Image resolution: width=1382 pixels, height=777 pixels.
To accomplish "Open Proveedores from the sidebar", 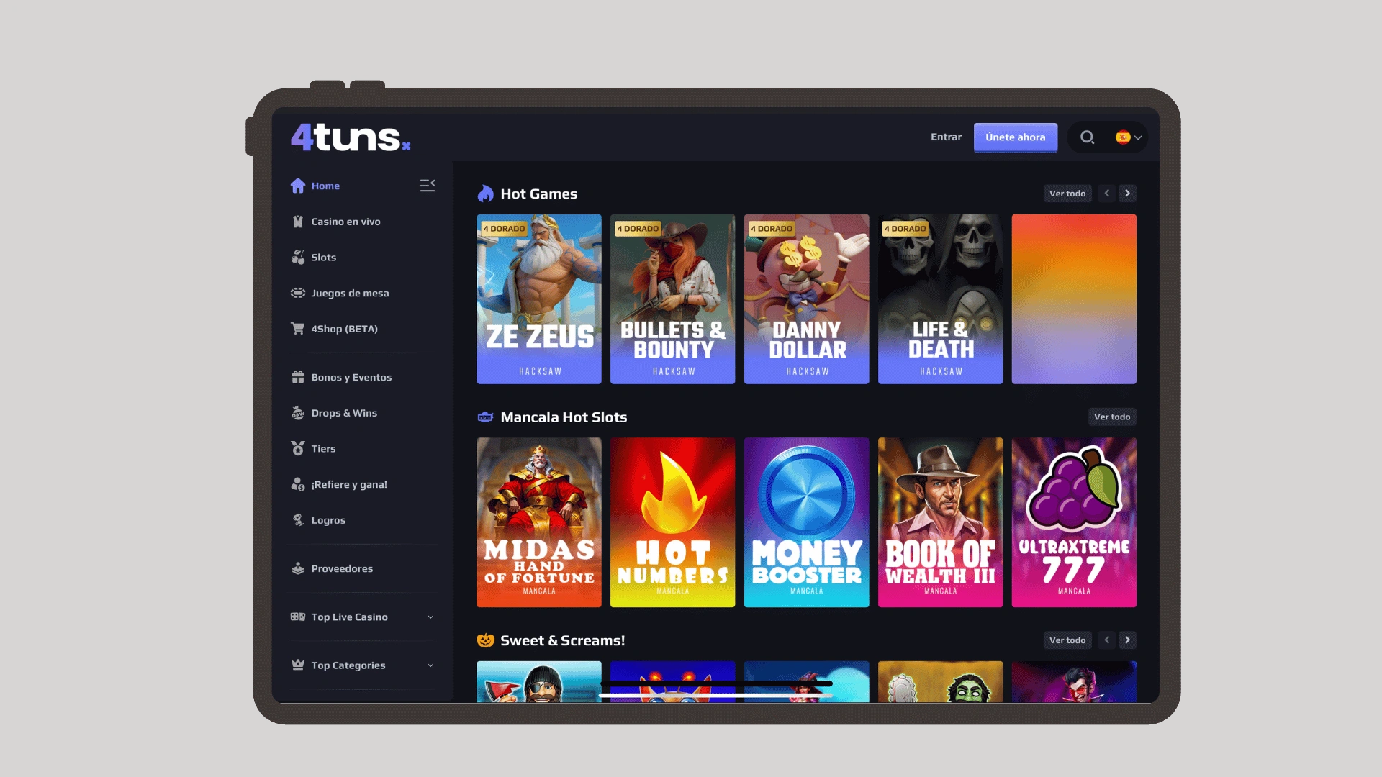I will click(342, 568).
